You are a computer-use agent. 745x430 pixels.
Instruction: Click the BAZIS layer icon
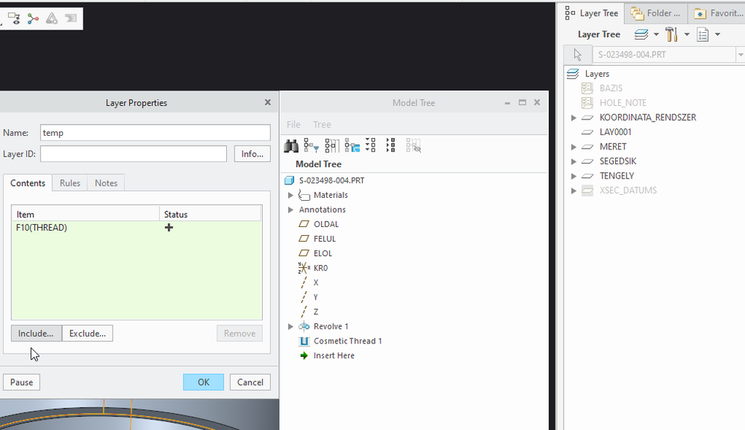point(587,88)
